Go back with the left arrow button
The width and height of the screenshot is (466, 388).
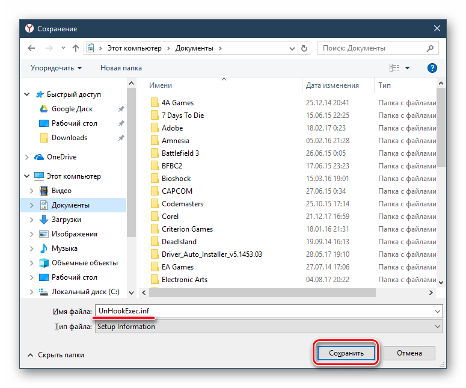[31, 48]
